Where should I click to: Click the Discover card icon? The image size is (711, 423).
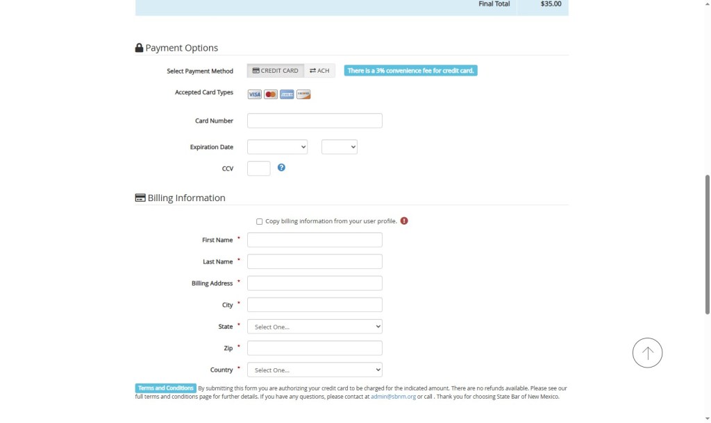pyautogui.click(x=303, y=94)
